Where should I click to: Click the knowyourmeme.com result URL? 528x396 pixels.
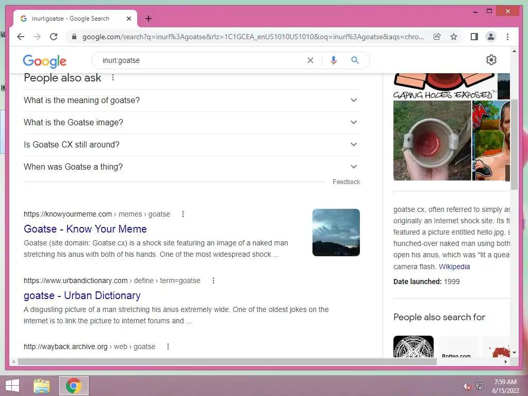97,214
